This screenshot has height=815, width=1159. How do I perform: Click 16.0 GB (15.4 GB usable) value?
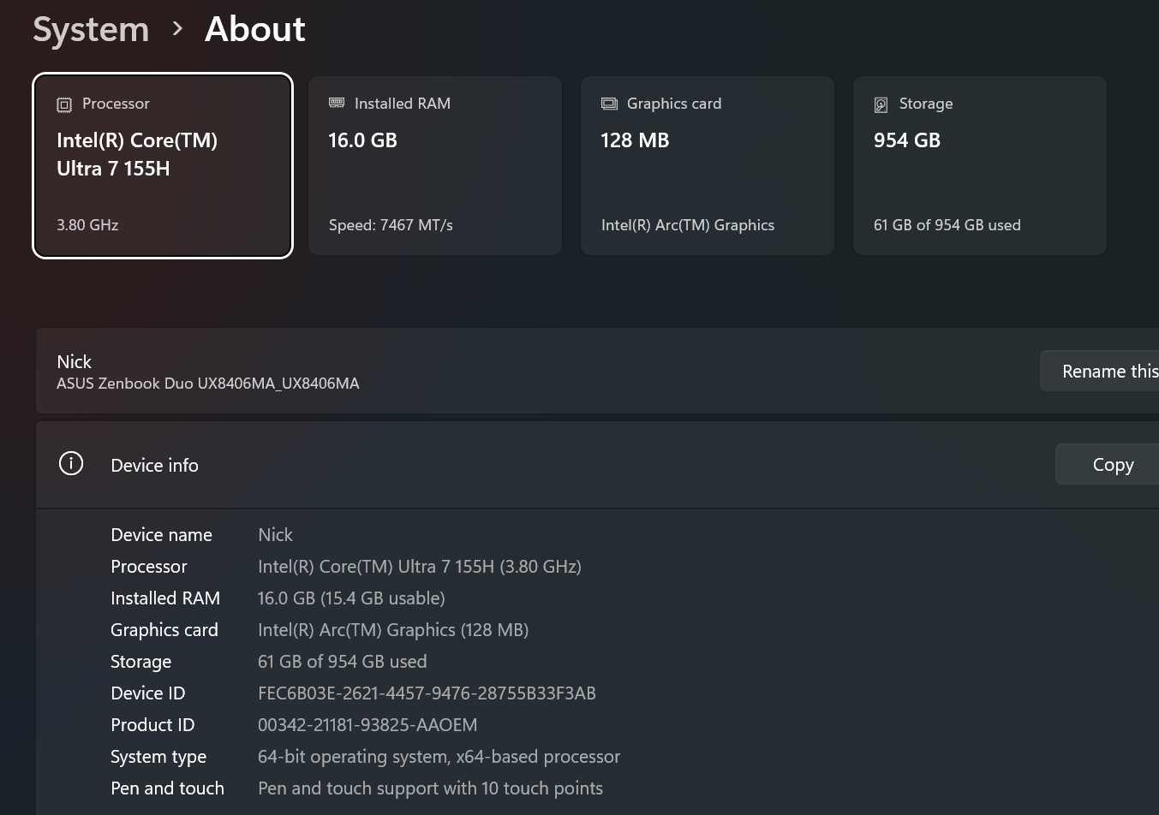351,598
